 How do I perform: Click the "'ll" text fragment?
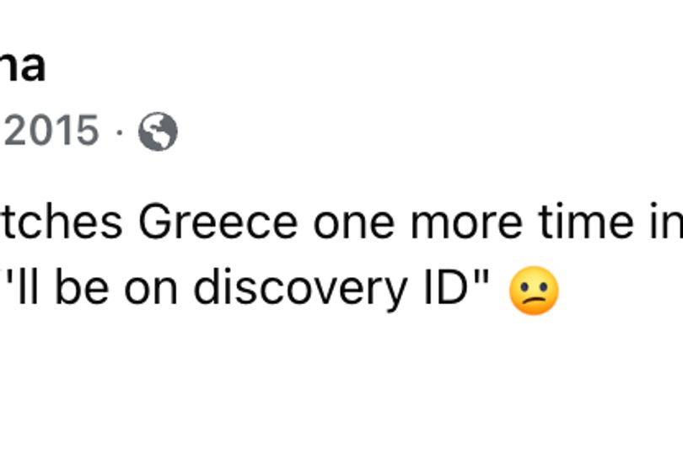(x=28, y=287)
